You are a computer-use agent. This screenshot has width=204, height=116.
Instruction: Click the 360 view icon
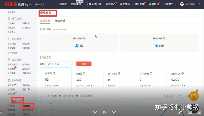tap(199, 112)
